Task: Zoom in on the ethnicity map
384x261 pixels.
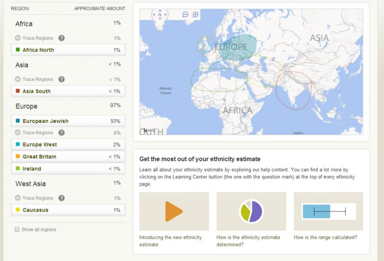Action: point(196,15)
